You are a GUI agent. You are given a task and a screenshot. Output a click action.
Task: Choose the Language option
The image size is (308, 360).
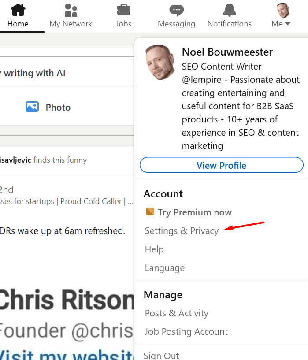point(164,268)
